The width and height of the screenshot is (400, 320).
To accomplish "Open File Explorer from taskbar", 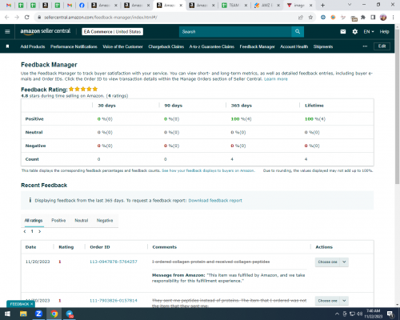I will pos(23,314).
